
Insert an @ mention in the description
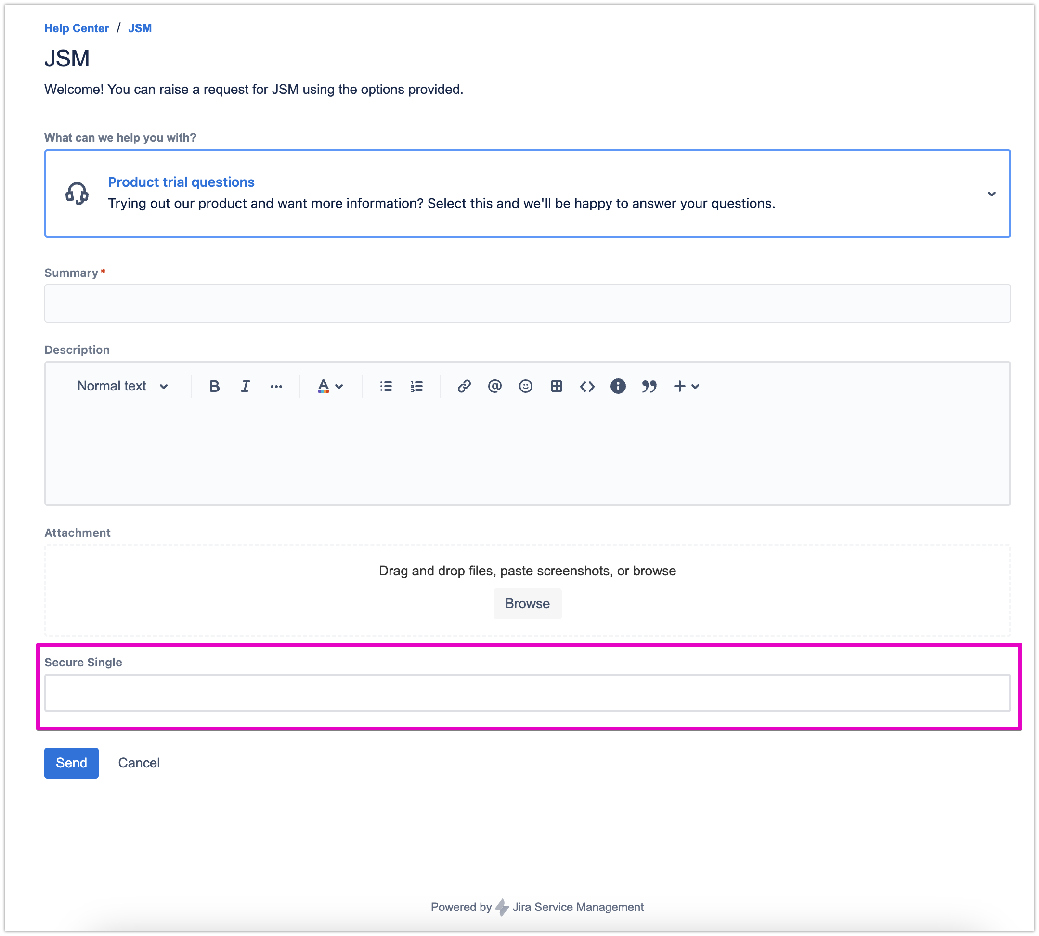click(x=495, y=386)
